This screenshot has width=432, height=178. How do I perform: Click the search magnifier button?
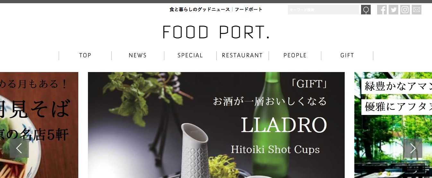pyautogui.click(x=366, y=10)
